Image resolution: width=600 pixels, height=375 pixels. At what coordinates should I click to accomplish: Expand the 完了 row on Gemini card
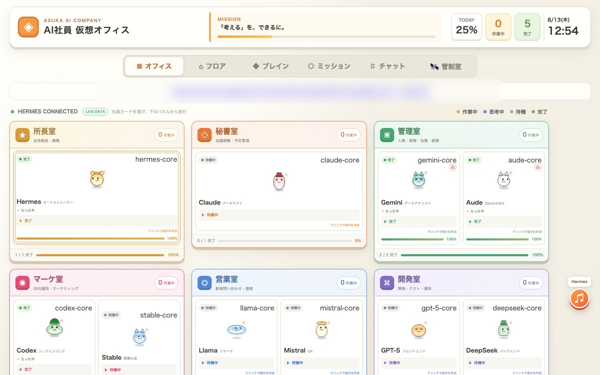click(418, 221)
